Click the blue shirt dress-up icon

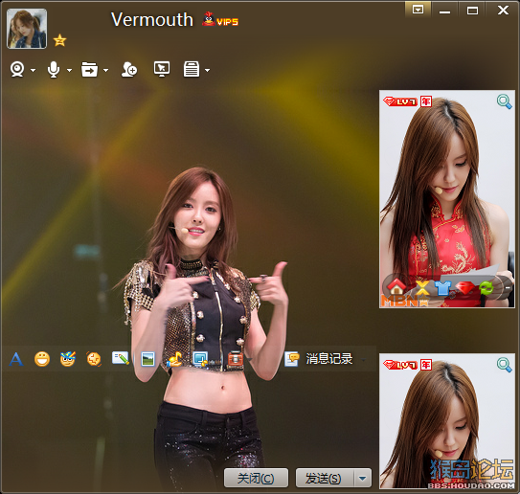(x=442, y=288)
